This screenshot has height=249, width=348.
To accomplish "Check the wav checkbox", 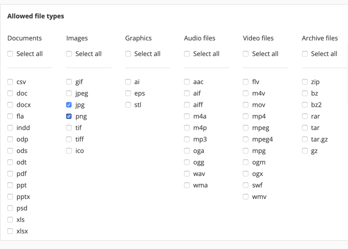I will pyautogui.click(x=187, y=173).
